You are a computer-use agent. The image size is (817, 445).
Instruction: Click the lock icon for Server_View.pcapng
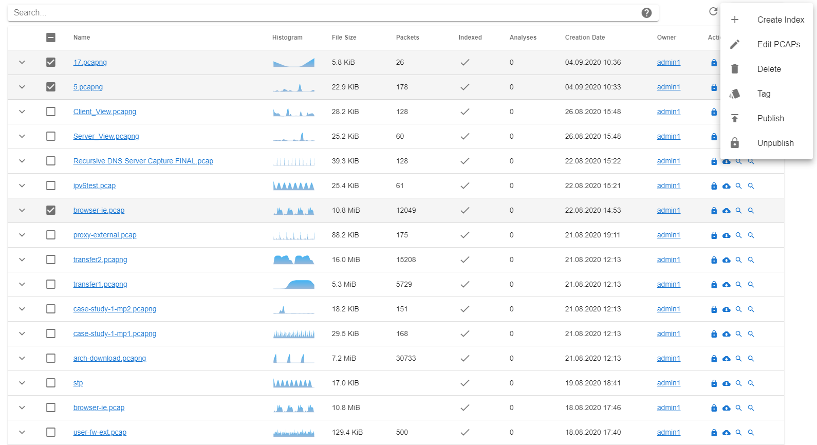[714, 137]
